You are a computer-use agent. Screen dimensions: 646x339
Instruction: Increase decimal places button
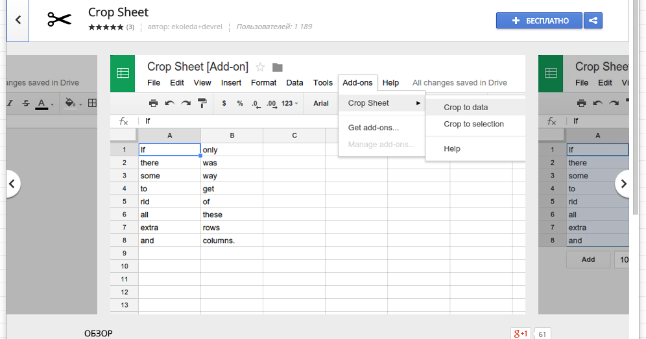tap(272, 104)
